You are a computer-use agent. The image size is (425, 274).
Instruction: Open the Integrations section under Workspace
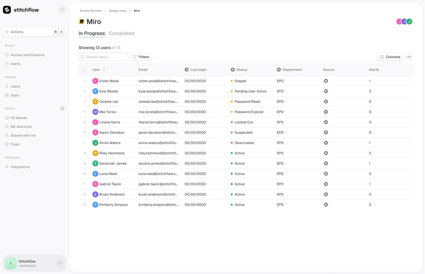coord(20,167)
